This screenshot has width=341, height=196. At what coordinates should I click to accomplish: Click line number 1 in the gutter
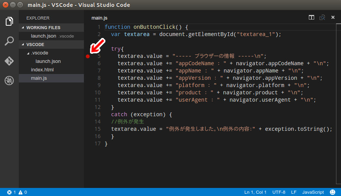coord(99,27)
